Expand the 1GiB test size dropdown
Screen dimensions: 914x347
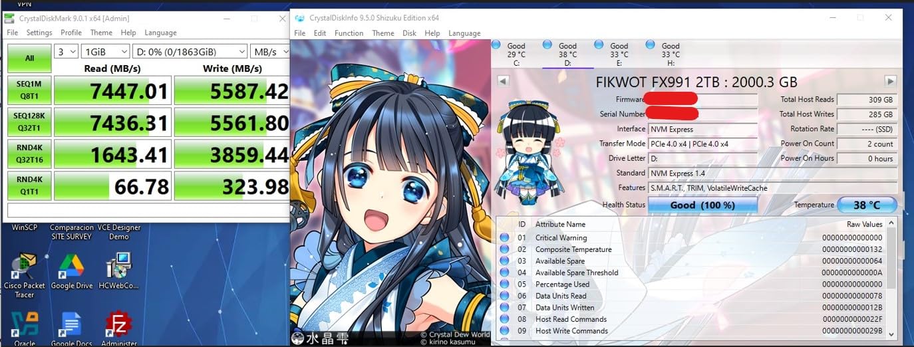coord(105,51)
